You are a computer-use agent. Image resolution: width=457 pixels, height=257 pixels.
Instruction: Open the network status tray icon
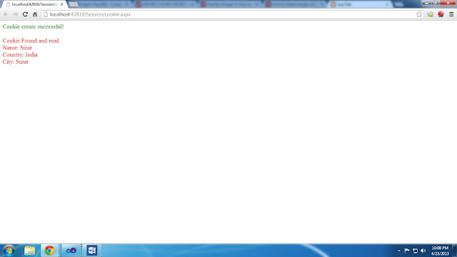[x=416, y=251]
